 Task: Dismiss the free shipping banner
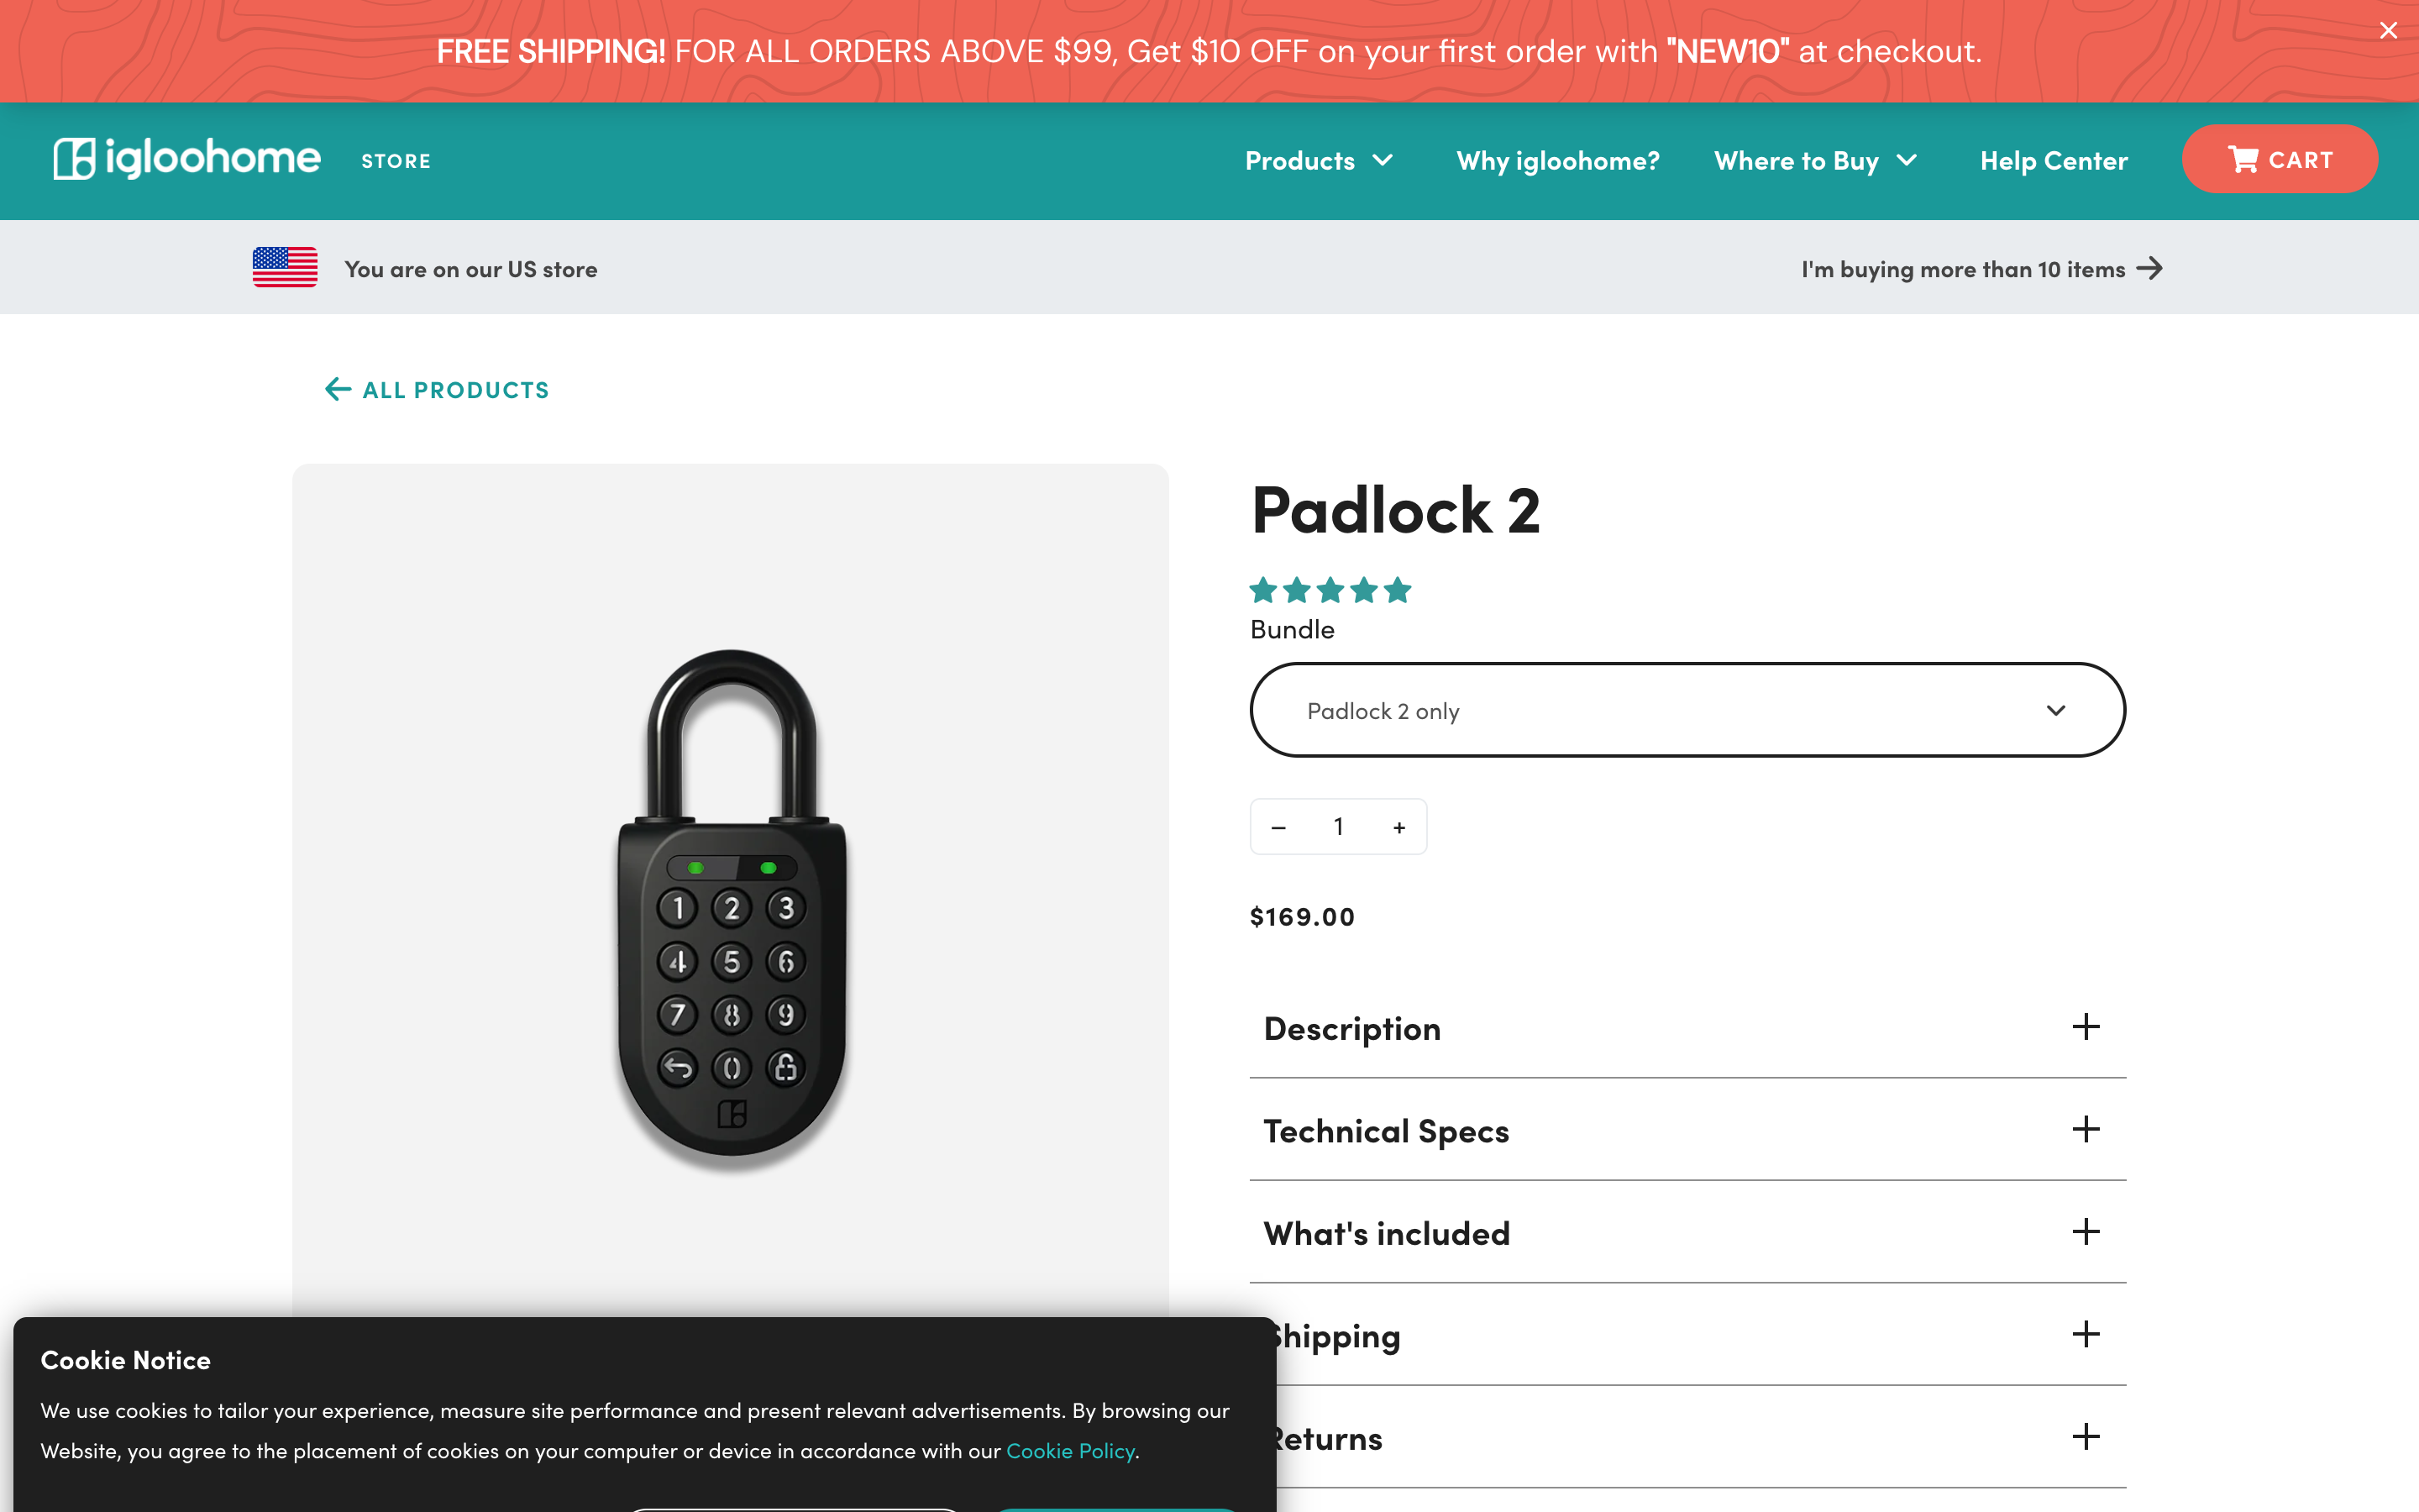pos(2389,29)
